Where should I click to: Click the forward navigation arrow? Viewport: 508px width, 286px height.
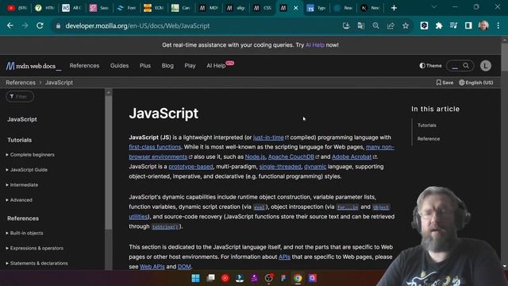click(x=25, y=25)
